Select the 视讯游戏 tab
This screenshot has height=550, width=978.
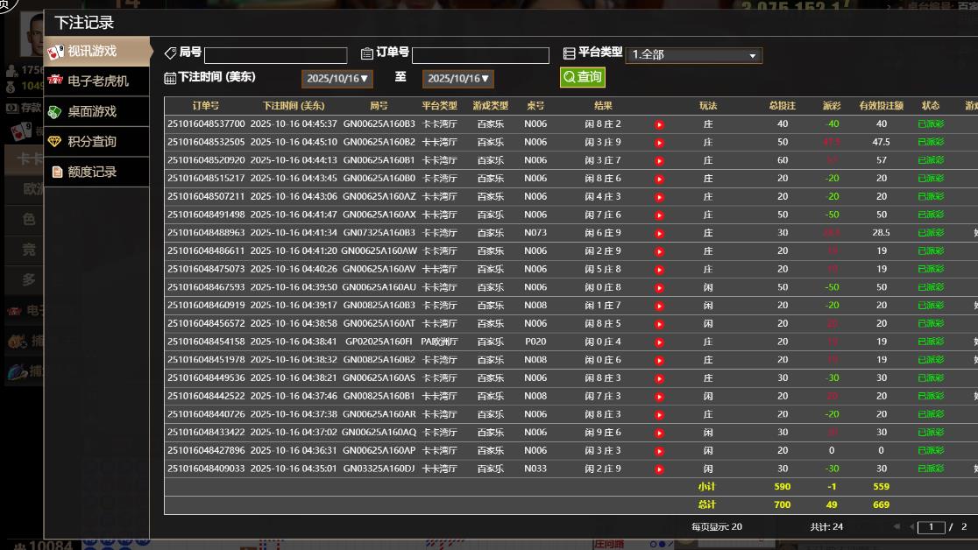(x=91, y=52)
